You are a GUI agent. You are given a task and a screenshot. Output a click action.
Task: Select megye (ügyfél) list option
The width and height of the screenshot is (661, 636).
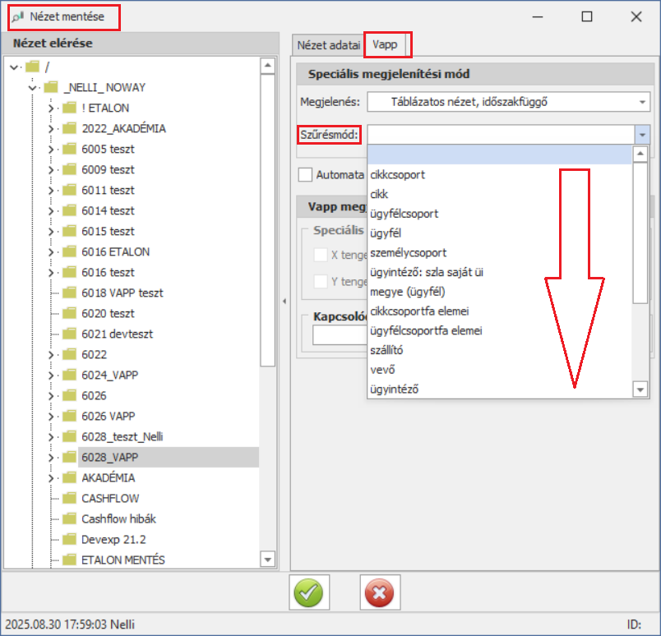coord(408,292)
